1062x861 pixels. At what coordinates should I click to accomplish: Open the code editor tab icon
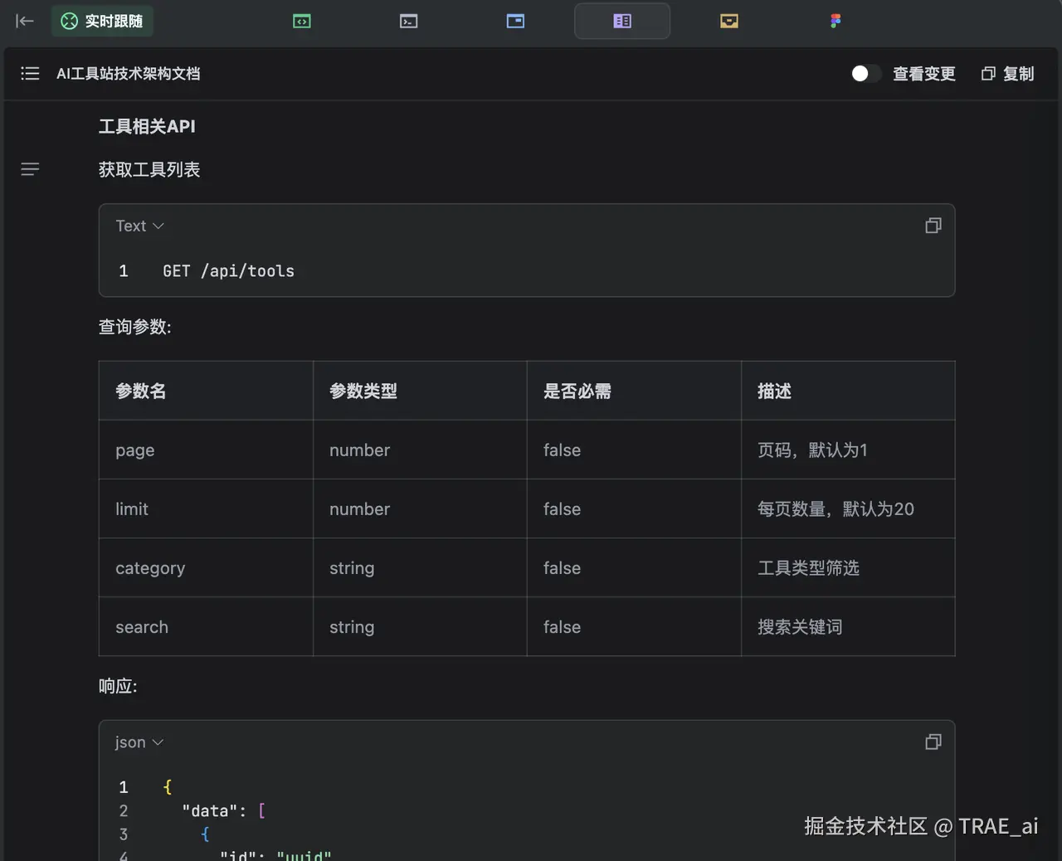tap(302, 22)
